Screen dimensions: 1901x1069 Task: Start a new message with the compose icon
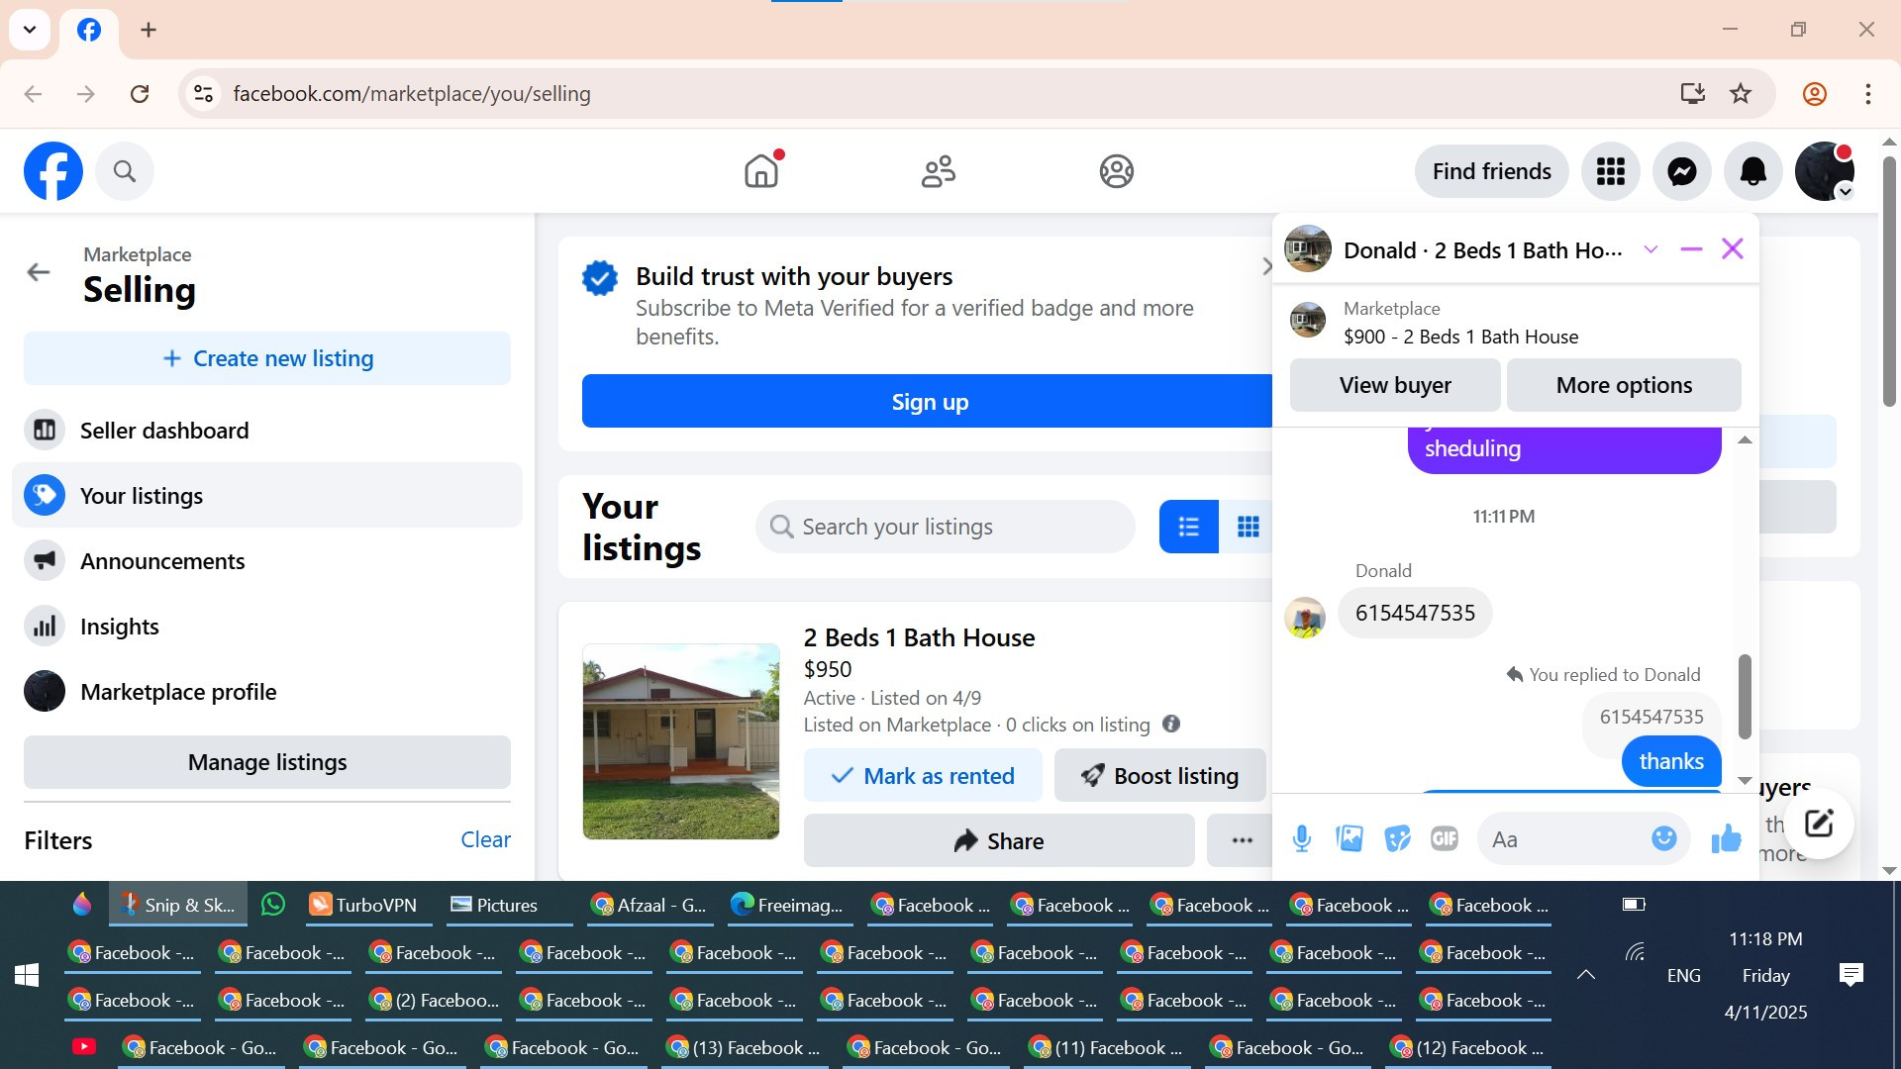coord(1819,823)
